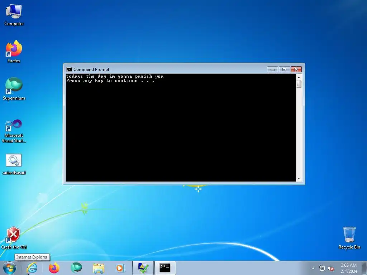This screenshot has width=367, height=275.
Task: Open Windows Explorer from the taskbar
Action: [99, 268]
